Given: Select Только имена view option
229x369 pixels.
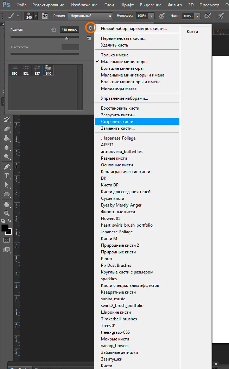Looking at the screenshot, I should pos(137,55).
